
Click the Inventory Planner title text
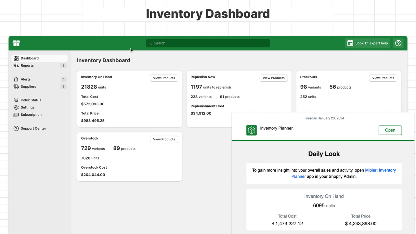(x=276, y=128)
